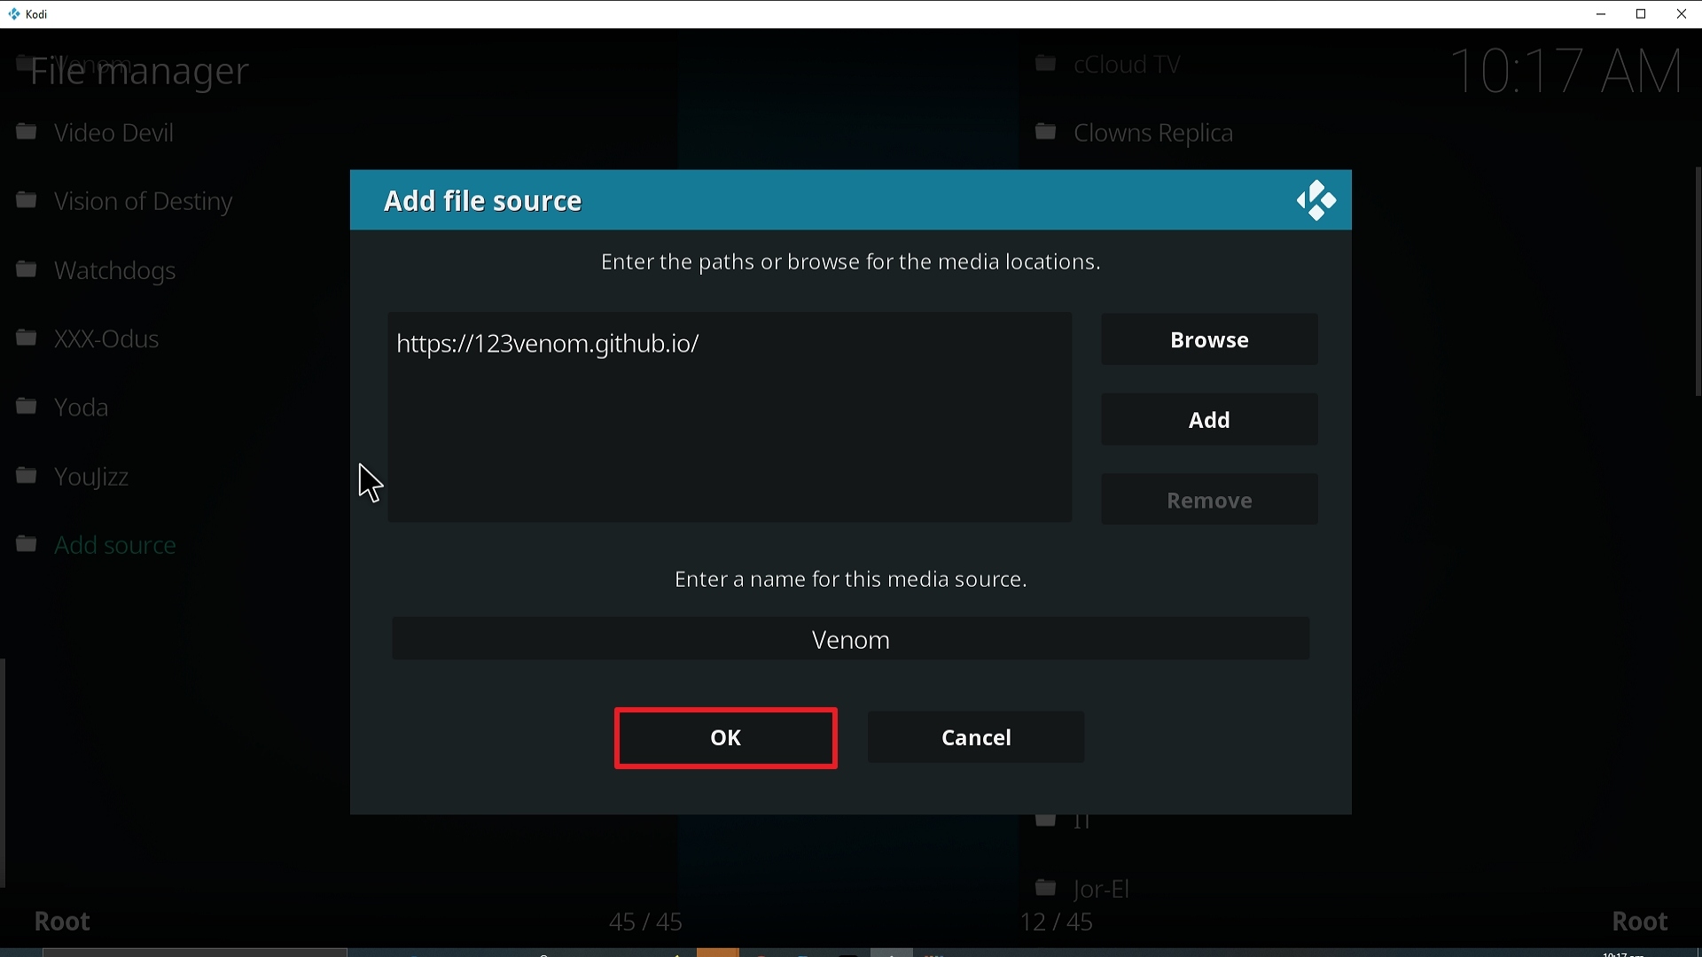Click the Video Devil folder icon

[x=27, y=132]
